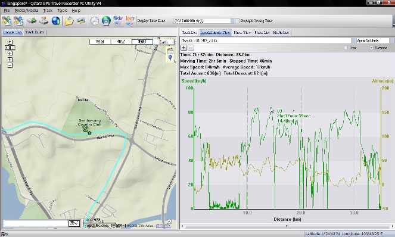
Task: Click the open photo folder icon
Action: (69, 21)
